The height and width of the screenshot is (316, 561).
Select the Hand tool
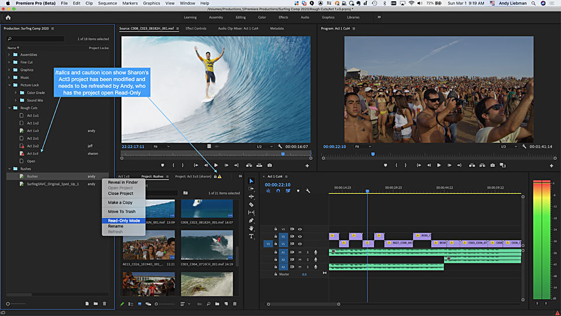pyautogui.click(x=252, y=228)
